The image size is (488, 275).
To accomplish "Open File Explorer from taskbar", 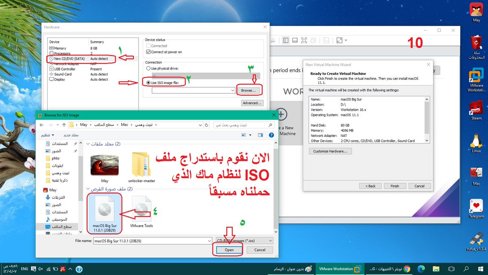I will click(x=436, y=269).
